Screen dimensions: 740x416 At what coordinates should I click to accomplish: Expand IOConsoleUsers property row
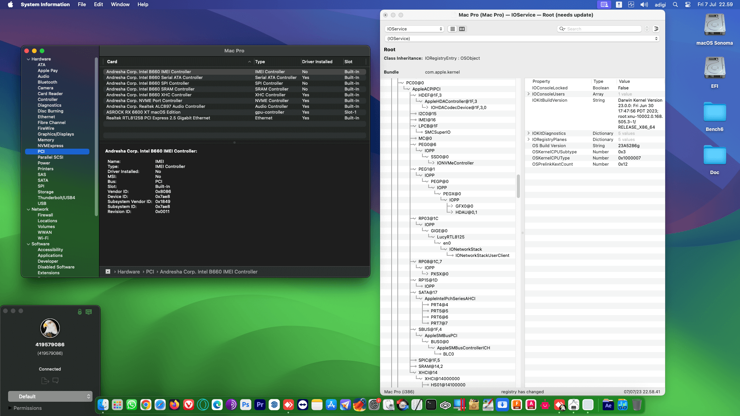(528, 94)
